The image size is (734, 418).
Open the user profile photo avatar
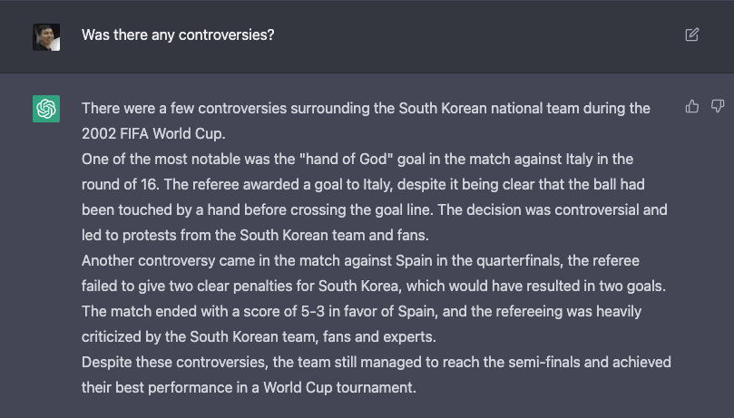(x=46, y=37)
